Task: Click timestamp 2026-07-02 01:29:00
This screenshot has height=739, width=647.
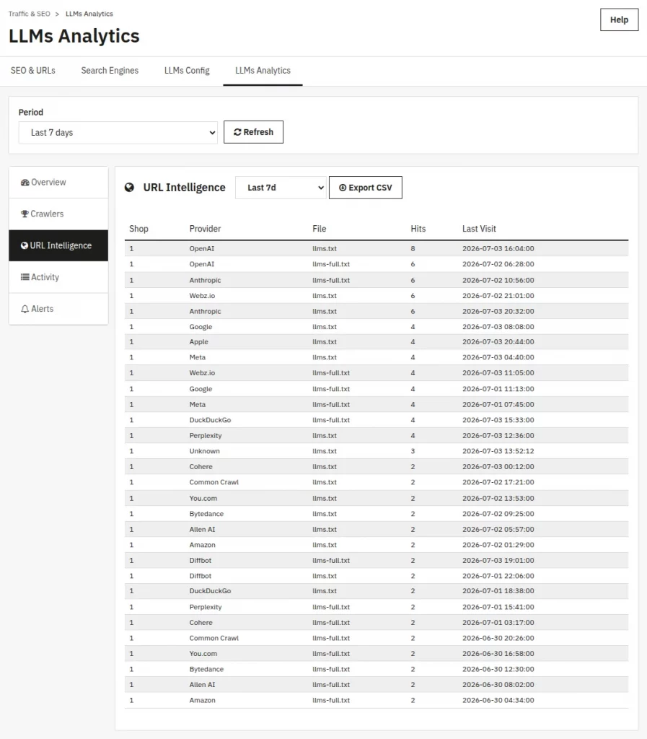Action: click(498, 545)
